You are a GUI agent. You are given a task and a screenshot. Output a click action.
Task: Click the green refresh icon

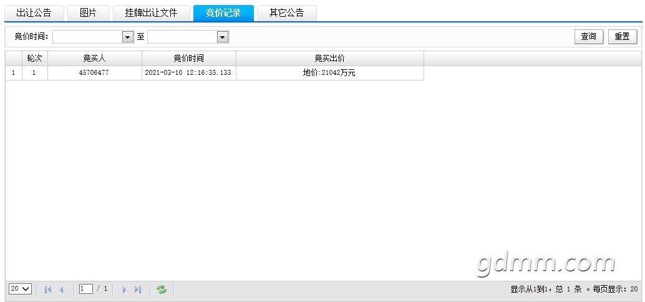coord(162,290)
